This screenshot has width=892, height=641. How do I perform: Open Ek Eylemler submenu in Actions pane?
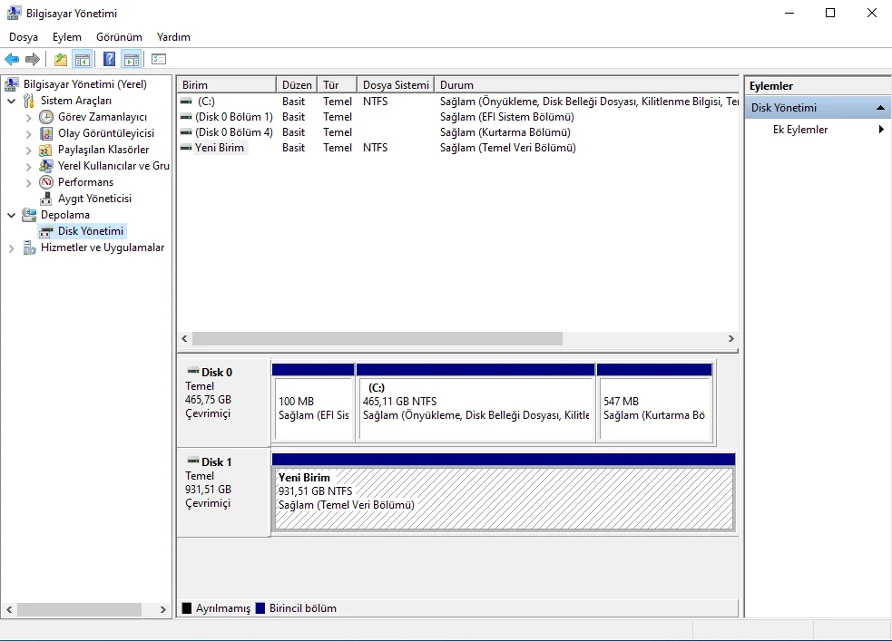click(800, 130)
